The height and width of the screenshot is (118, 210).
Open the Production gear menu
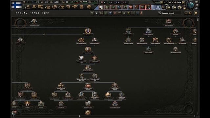pyautogui.click(x=68, y=7)
